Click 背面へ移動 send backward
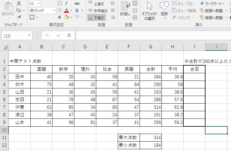Viewport: 231px width, 151px height. [211, 18]
